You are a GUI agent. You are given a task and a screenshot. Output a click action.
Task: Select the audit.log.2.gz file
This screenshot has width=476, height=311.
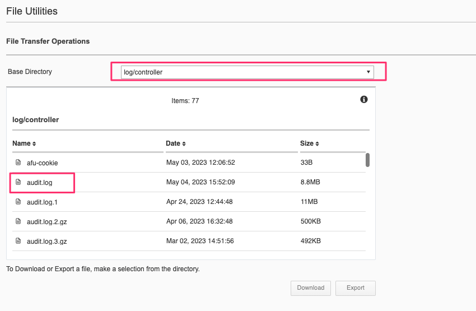click(x=46, y=222)
